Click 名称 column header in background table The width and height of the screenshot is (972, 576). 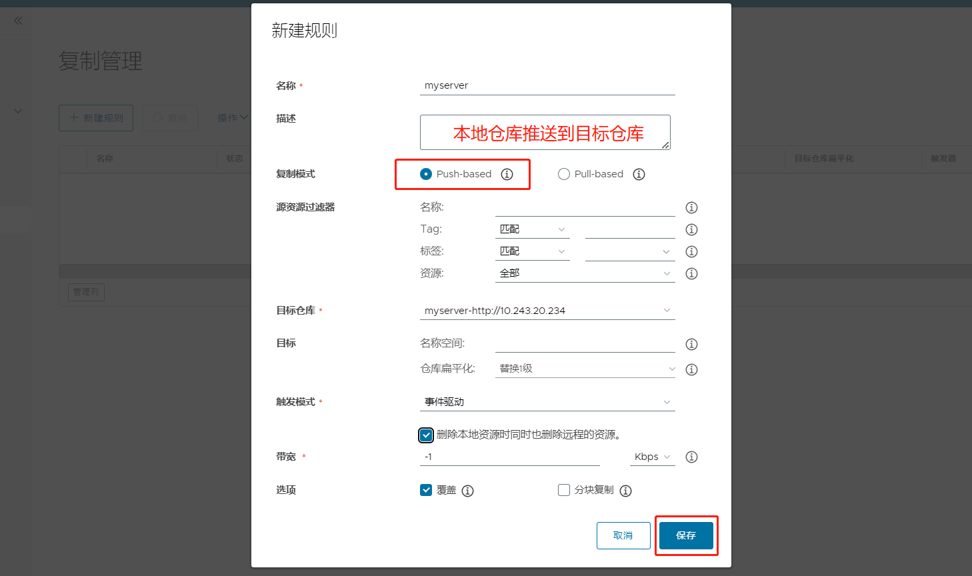click(x=105, y=159)
